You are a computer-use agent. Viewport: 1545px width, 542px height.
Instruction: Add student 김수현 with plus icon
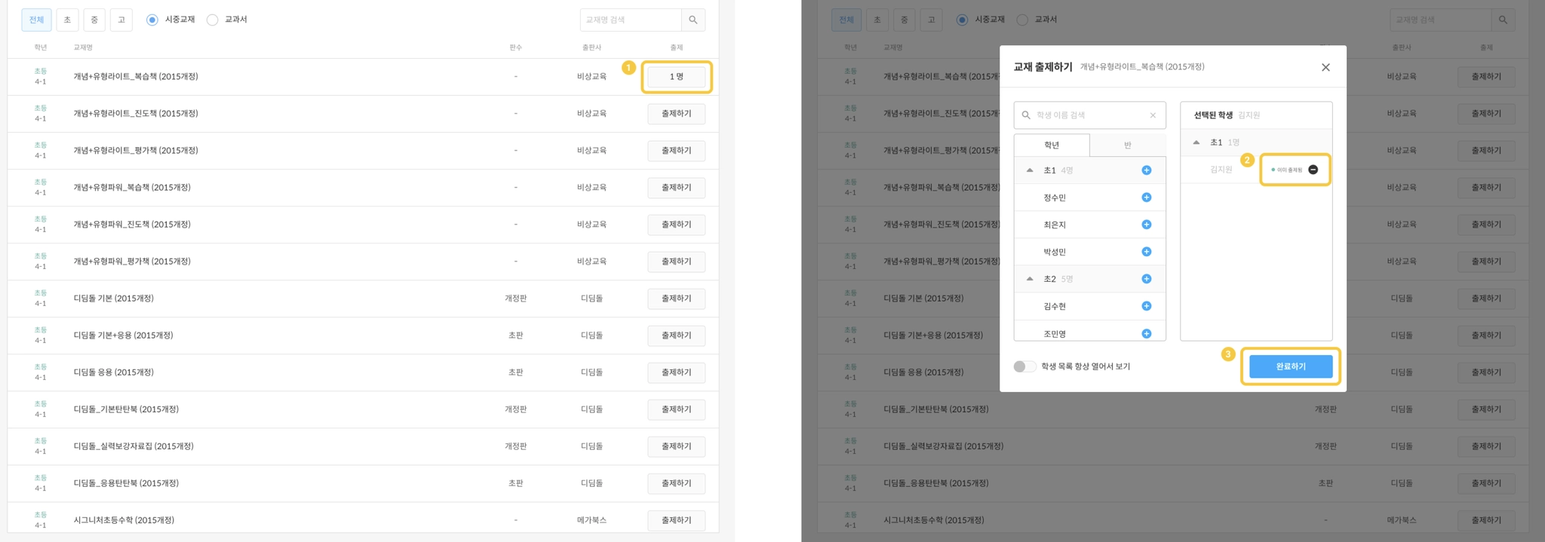pos(1146,306)
